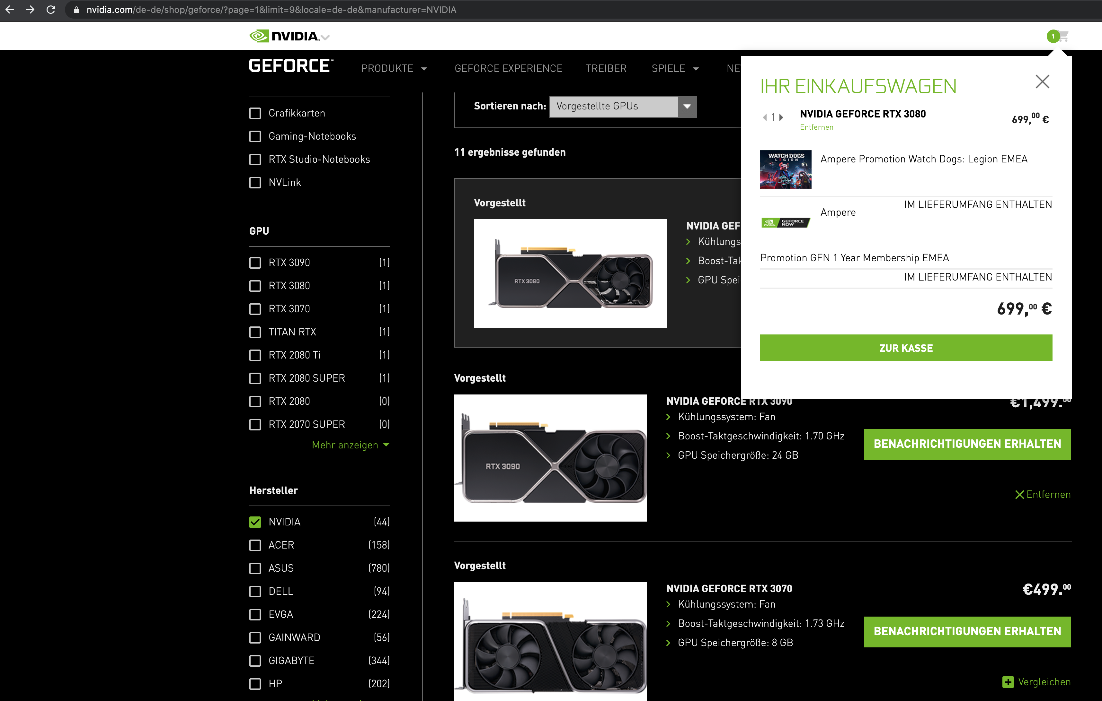The image size is (1102, 701).
Task: Close the Einkaufswagen popup with X
Action: 1042,82
